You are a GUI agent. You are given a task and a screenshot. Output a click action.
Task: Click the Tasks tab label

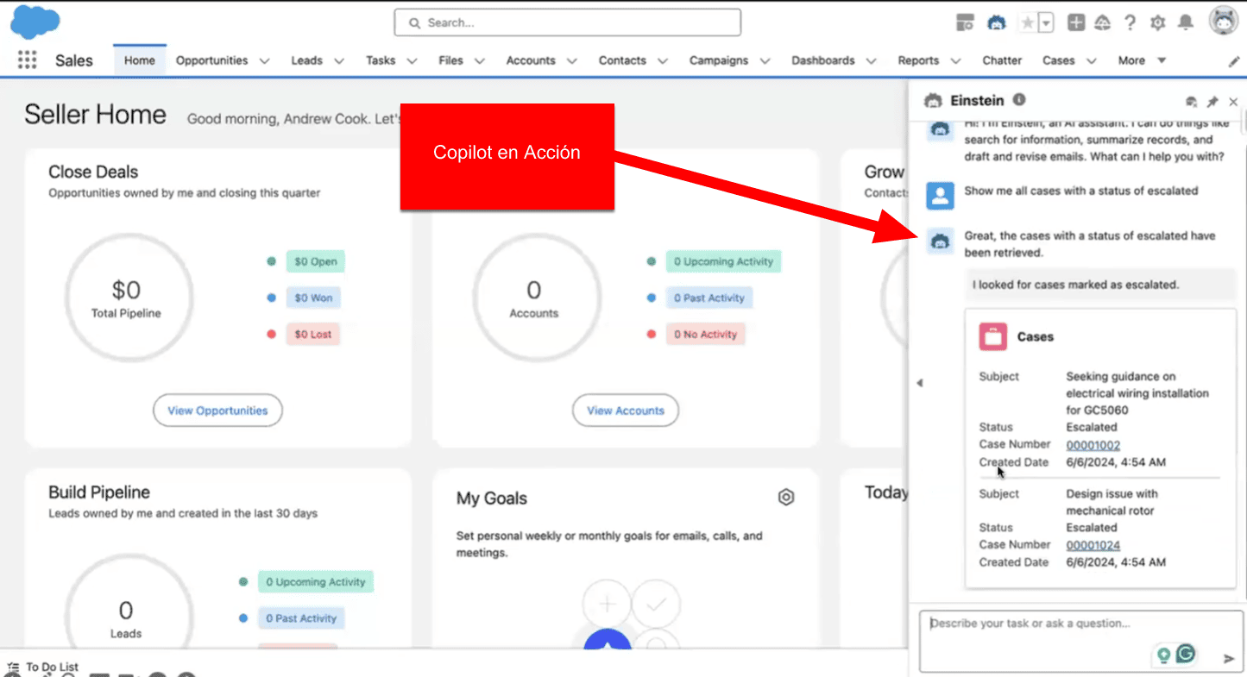click(x=381, y=60)
